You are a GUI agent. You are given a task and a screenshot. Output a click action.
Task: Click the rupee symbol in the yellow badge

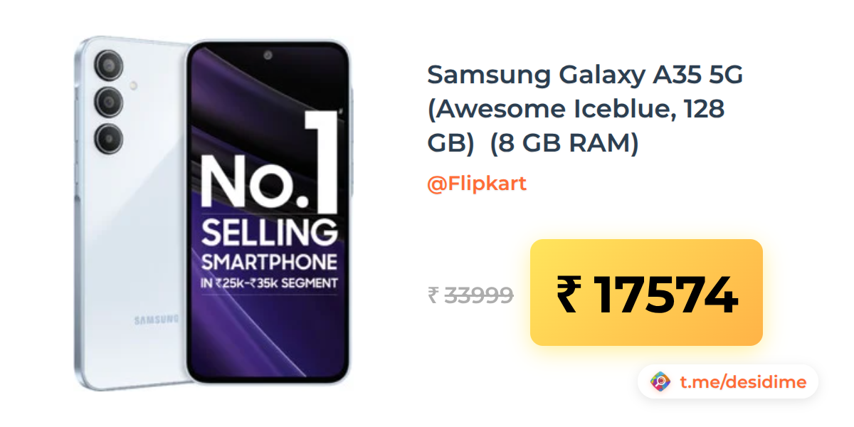point(568,293)
